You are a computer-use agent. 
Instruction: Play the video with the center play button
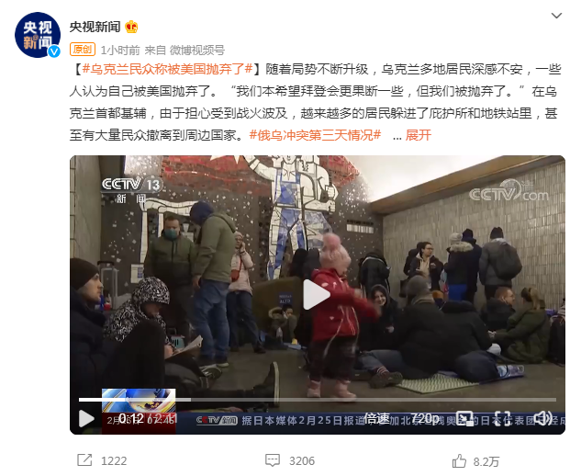[317, 294]
